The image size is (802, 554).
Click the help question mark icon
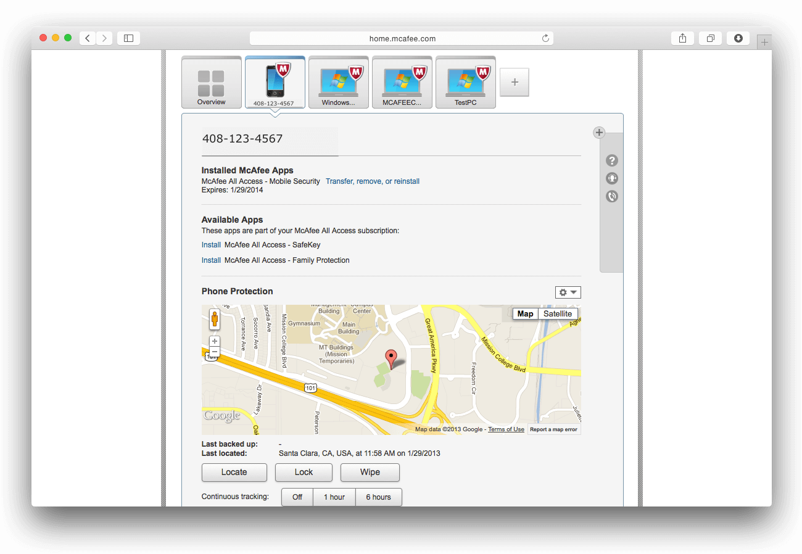click(x=612, y=160)
